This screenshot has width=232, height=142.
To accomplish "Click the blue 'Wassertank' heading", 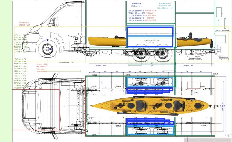I will (x=136, y=3).
